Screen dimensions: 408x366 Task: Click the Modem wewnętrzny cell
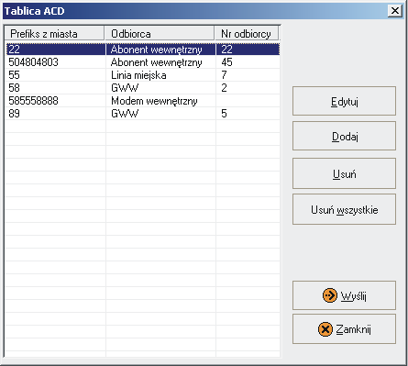coord(154,101)
